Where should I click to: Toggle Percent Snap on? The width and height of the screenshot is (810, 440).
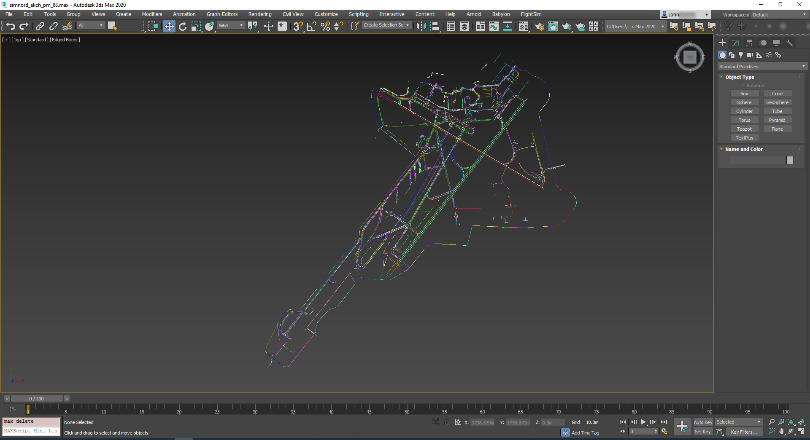[325, 26]
